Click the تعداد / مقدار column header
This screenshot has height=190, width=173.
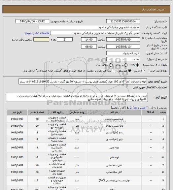[37, 112]
